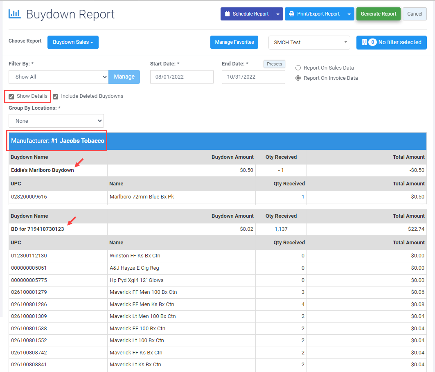The height and width of the screenshot is (372, 435).
Task: Click the $0.02 buydown amount value
Action: click(x=247, y=229)
